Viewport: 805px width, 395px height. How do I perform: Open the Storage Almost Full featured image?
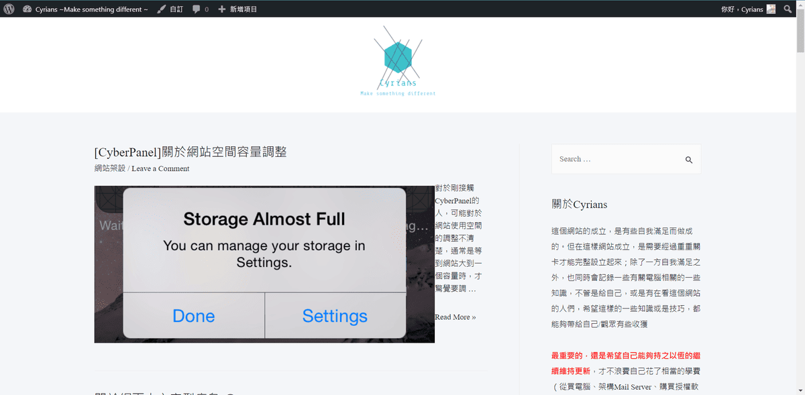coord(264,264)
